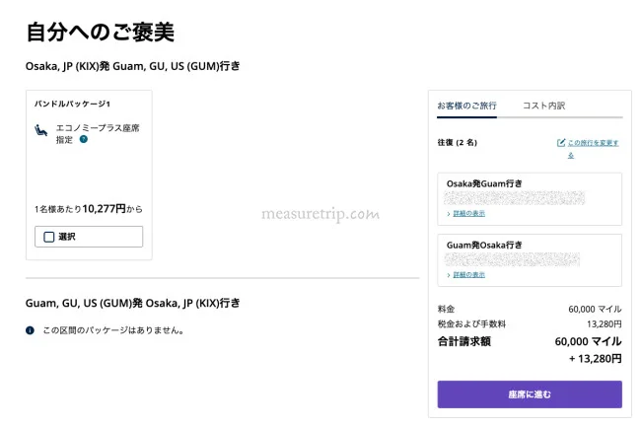Click the 往復 (2 名) label
The width and height of the screenshot is (641, 427).
(458, 143)
